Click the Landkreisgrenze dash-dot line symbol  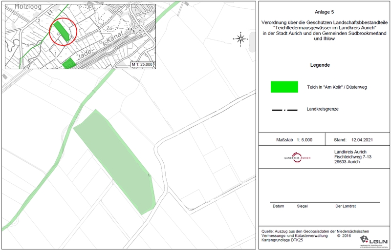(284, 110)
